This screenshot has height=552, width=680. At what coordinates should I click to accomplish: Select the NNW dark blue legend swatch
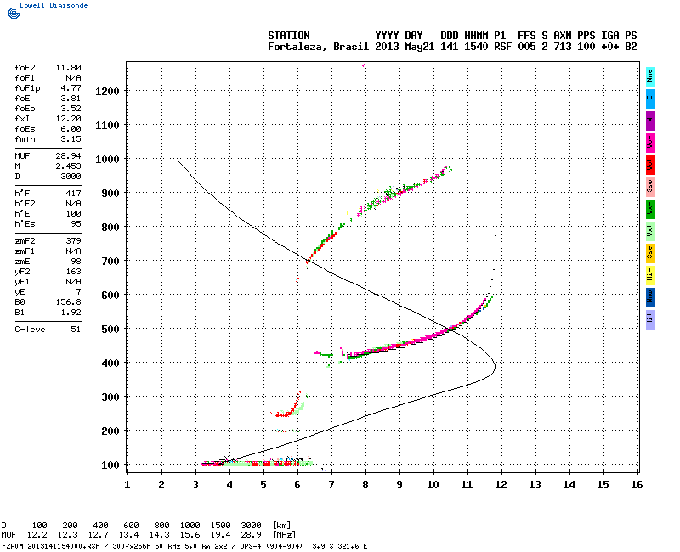[x=650, y=298]
